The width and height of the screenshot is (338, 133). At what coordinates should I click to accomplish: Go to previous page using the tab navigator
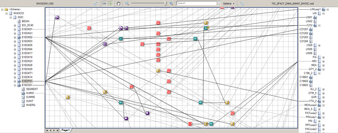coord(50,130)
